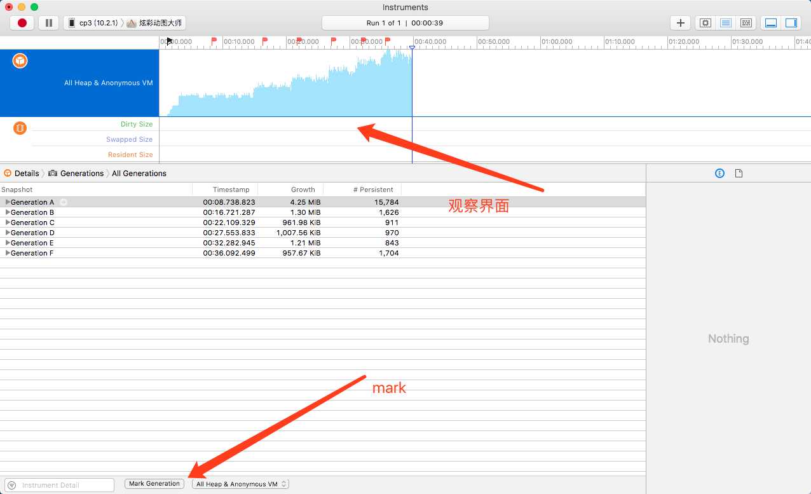Select the 炫彩动图大师 target app
This screenshot has height=494, width=811.
[x=154, y=23]
